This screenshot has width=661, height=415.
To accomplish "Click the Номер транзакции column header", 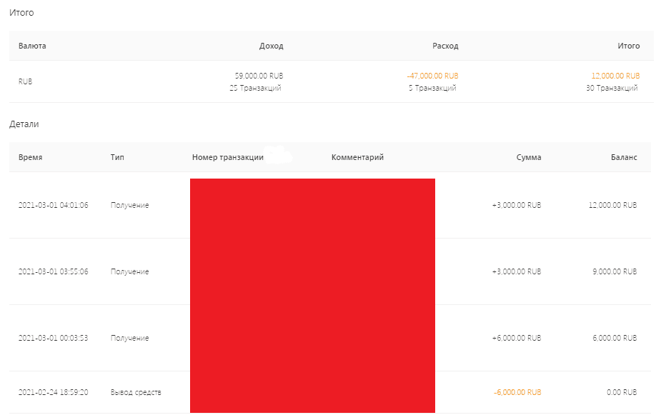I will coord(228,157).
